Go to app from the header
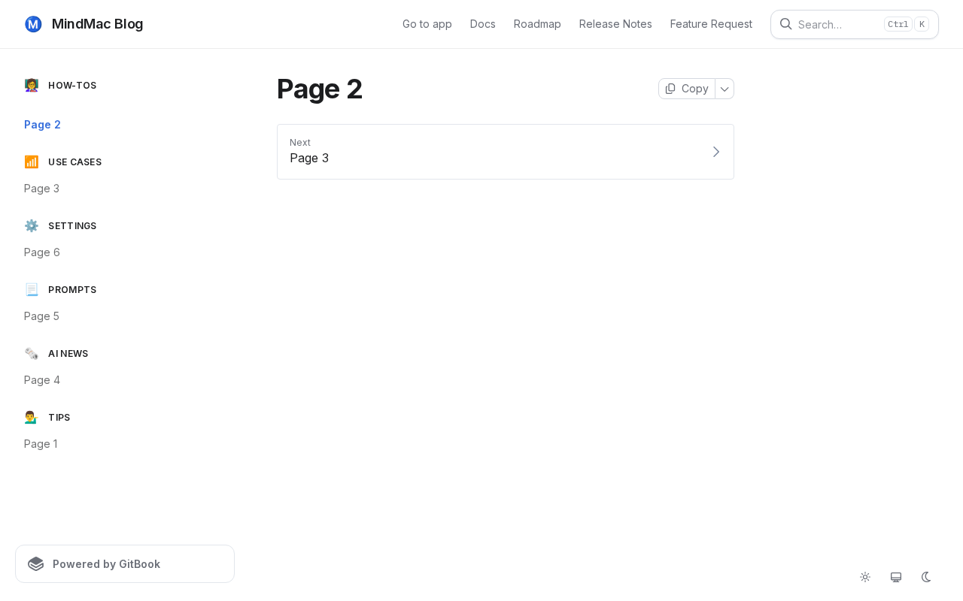Viewport: 963px width, 601px height. click(427, 24)
